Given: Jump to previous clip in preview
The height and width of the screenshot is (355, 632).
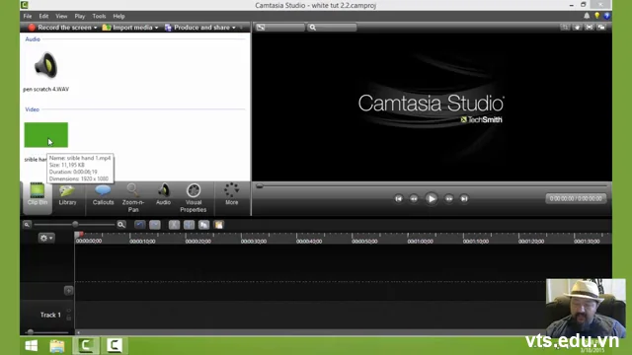Looking at the screenshot, I should click(399, 198).
